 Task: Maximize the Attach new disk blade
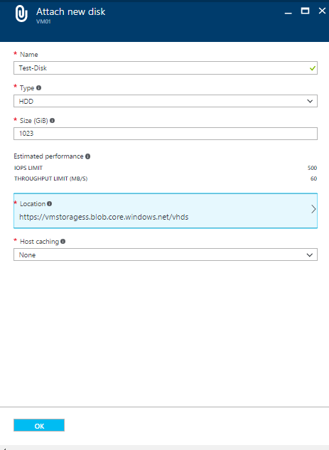(x=305, y=11)
